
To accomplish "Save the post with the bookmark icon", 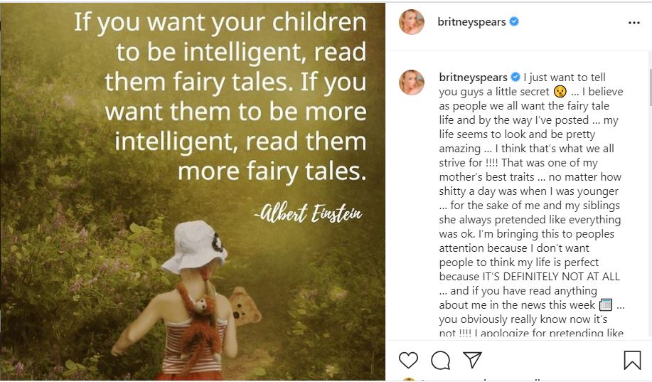I will pyautogui.click(x=631, y=360).
